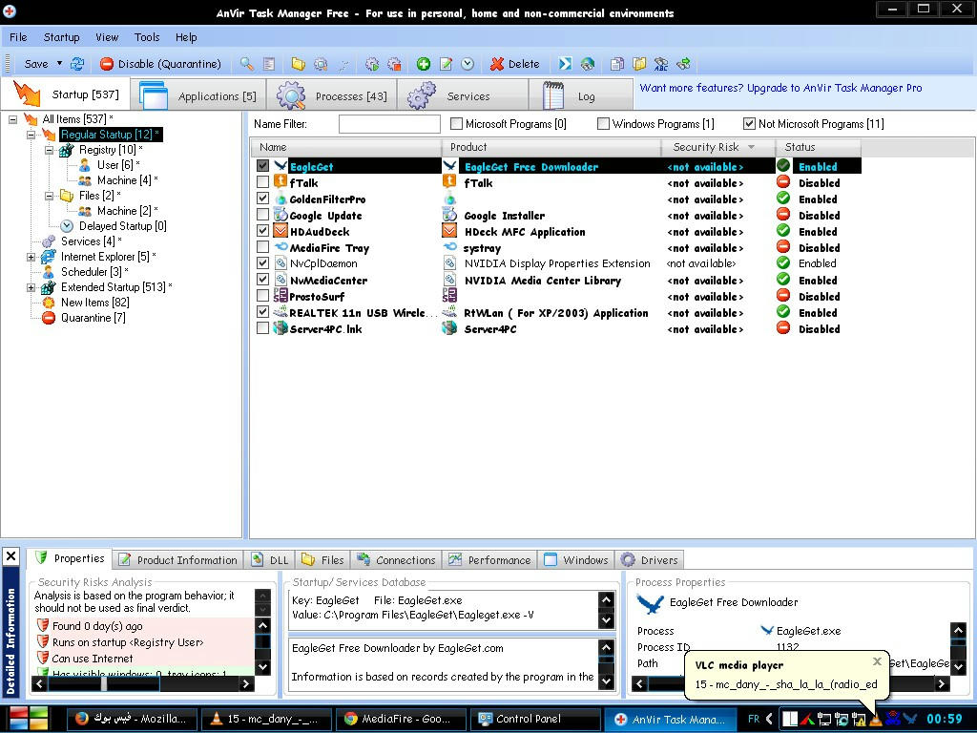Image resolution: width=977 pixels, height=733 pixels.
Task: Expand the Extended Startup tree node
Action: click(x=31, y=287)
